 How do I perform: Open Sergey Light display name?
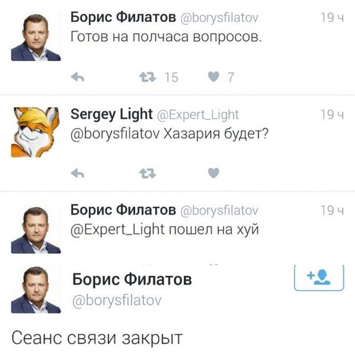111,115
